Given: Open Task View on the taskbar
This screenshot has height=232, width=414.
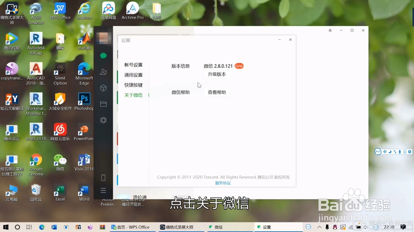Looking at the screenshot, I should (29, 227).
